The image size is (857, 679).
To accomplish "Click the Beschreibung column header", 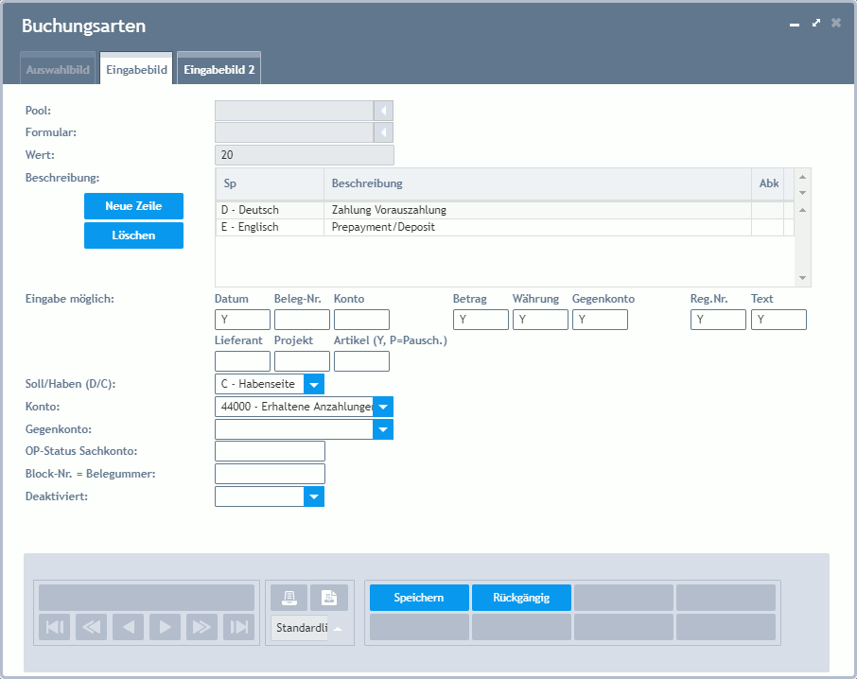I will [538, 183].
